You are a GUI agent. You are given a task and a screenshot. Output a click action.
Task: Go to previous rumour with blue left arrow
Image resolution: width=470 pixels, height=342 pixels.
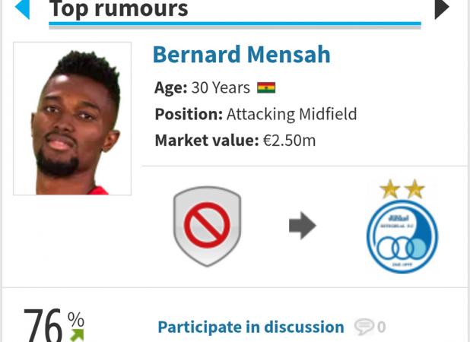23,8
